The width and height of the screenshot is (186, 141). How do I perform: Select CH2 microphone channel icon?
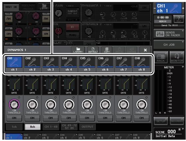coord(32,62)
